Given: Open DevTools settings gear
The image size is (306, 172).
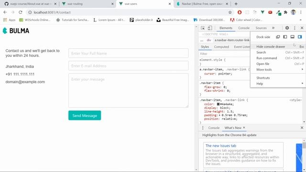Looking at the screenshot, I should [287, 28].
